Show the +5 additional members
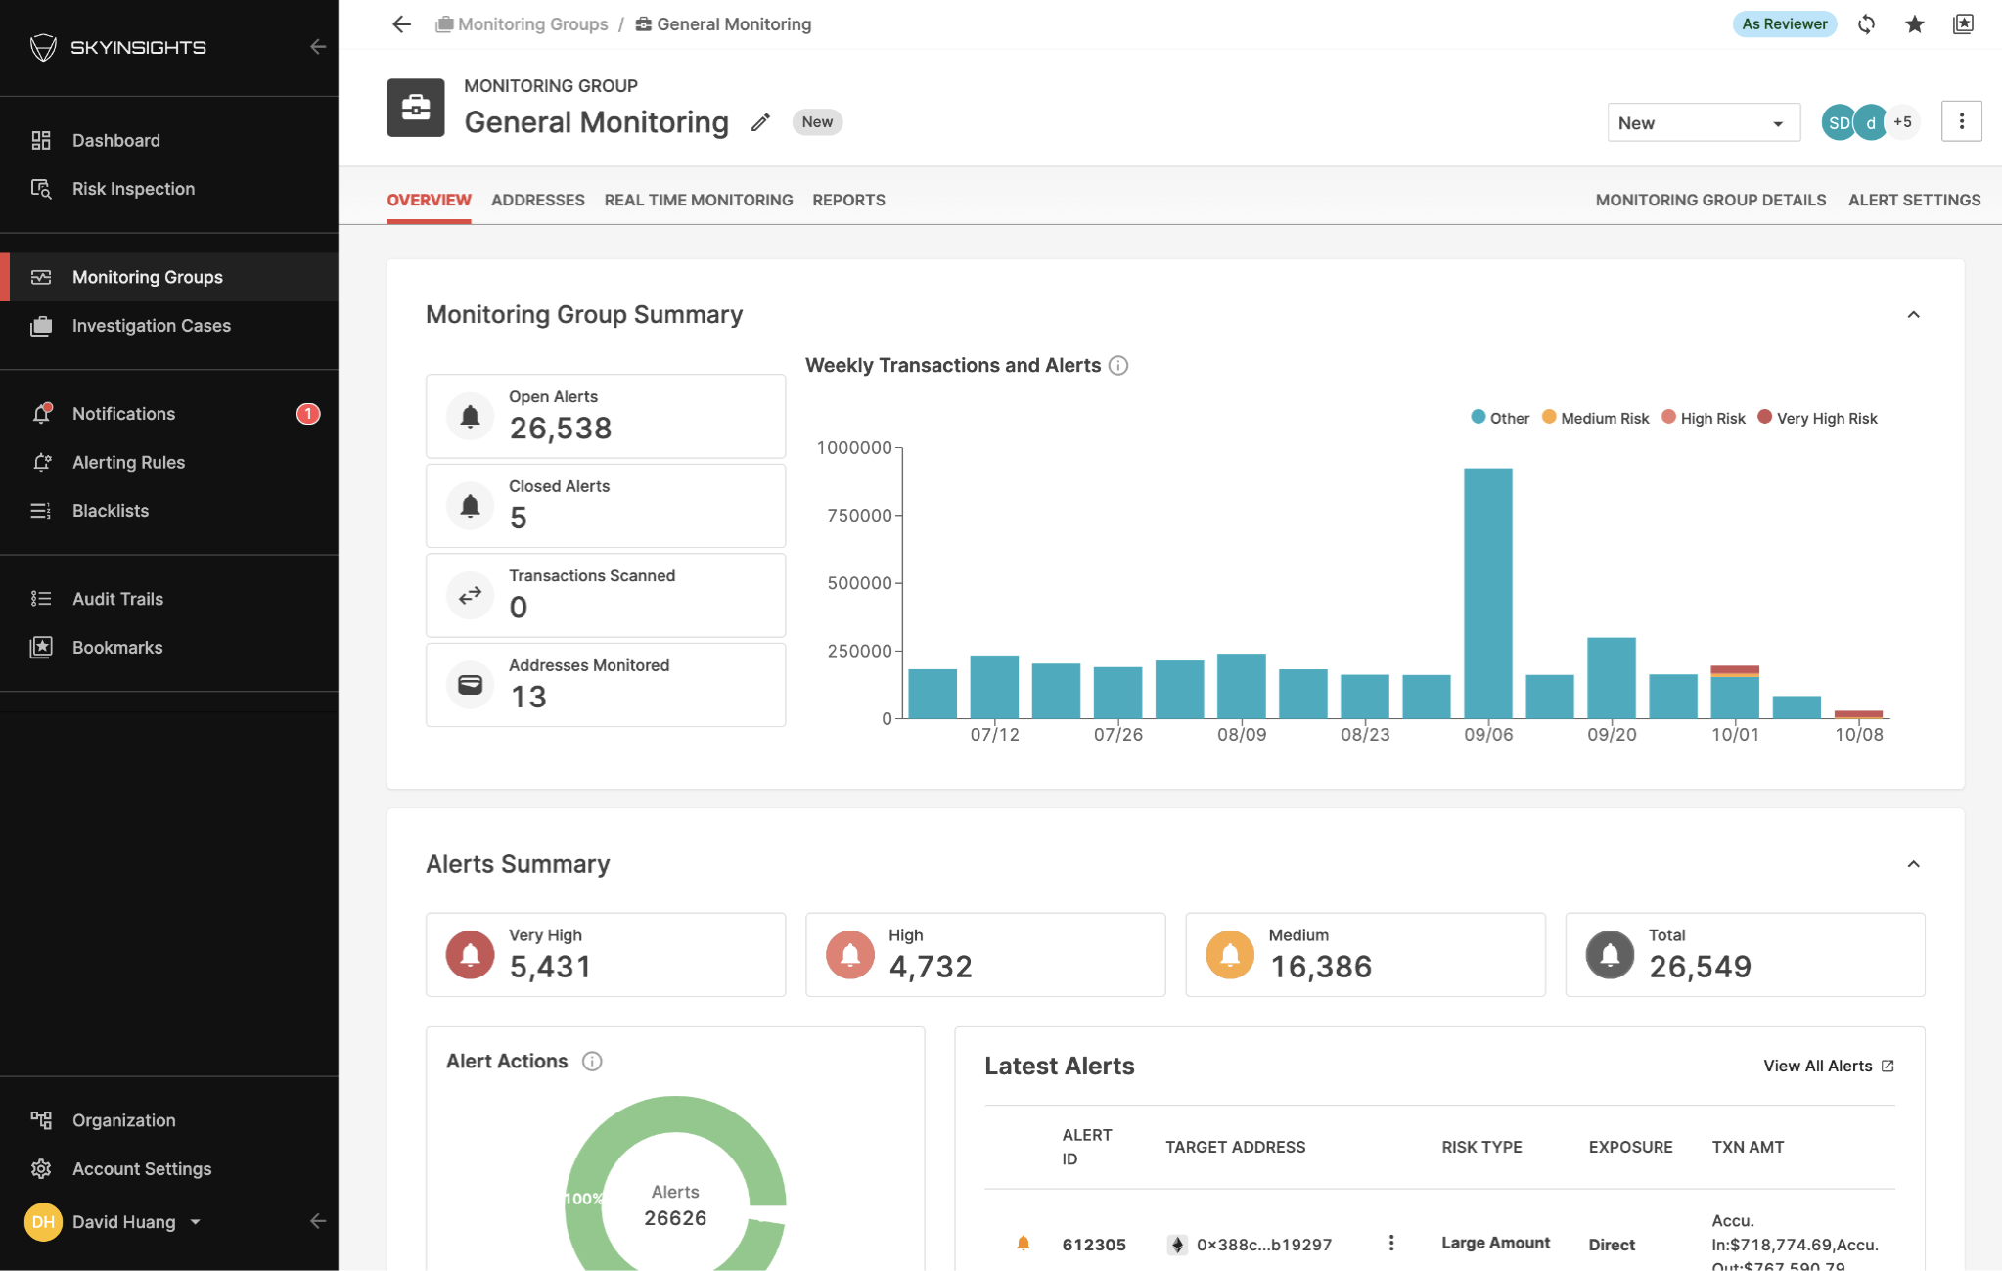 (1902, 122)
